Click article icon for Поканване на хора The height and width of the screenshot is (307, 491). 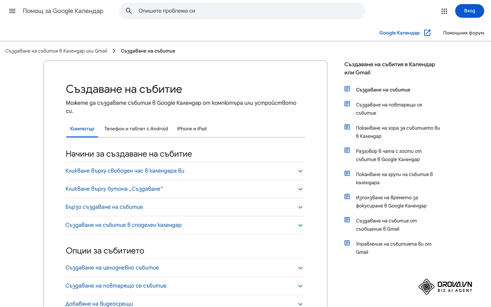tap(347, 127)
